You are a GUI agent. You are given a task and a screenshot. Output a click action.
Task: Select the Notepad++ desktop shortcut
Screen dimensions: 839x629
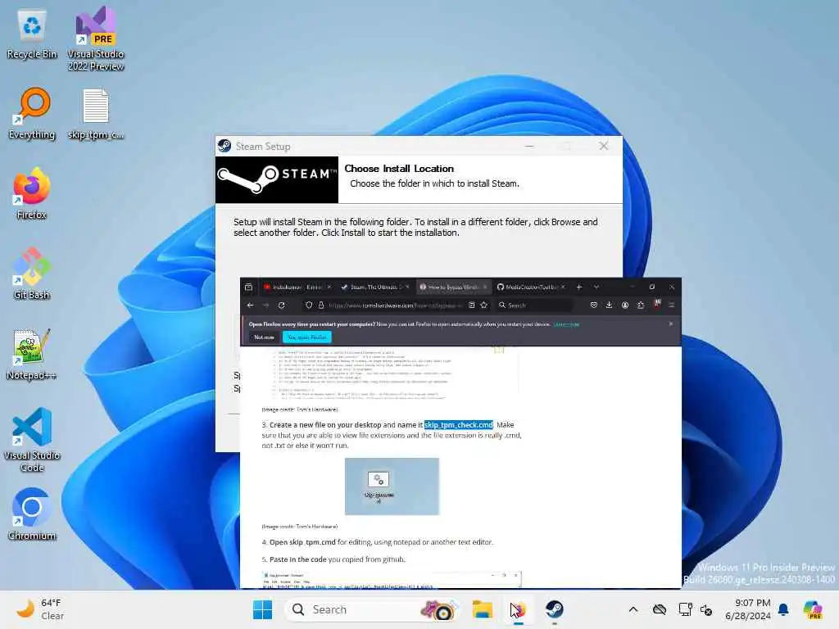pos(32,355)
